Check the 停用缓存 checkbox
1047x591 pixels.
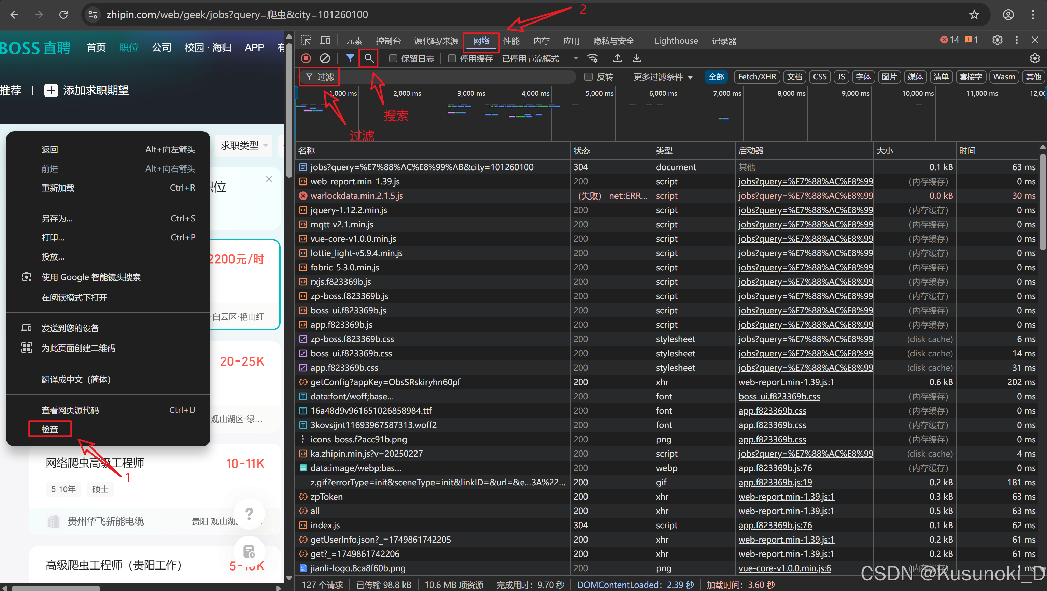(x=452, y=58)
